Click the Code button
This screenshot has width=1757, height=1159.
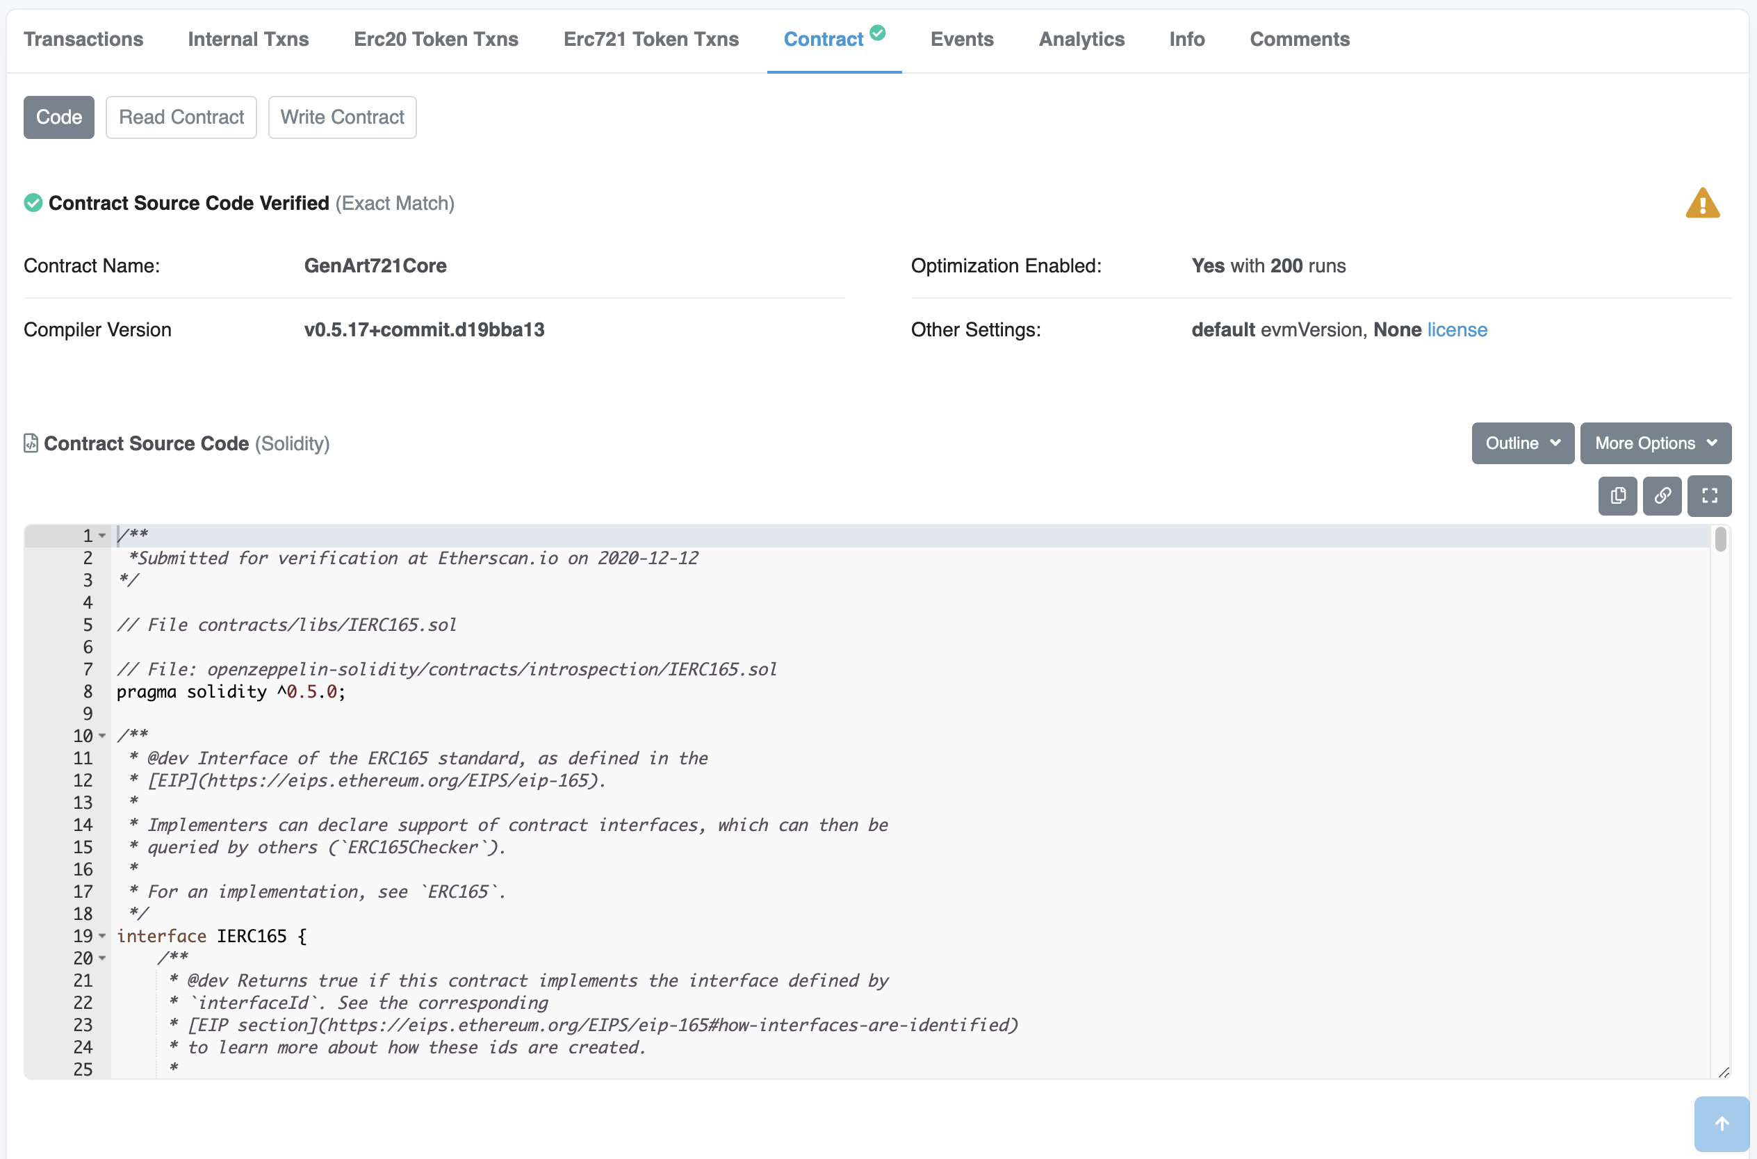pos(59,117)
